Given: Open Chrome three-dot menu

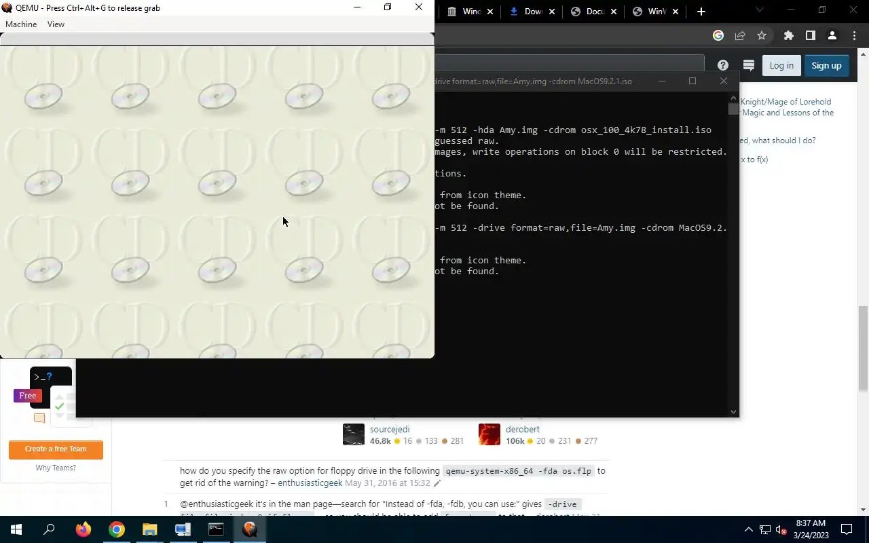Looking at the screenshot, I should 854,35.
